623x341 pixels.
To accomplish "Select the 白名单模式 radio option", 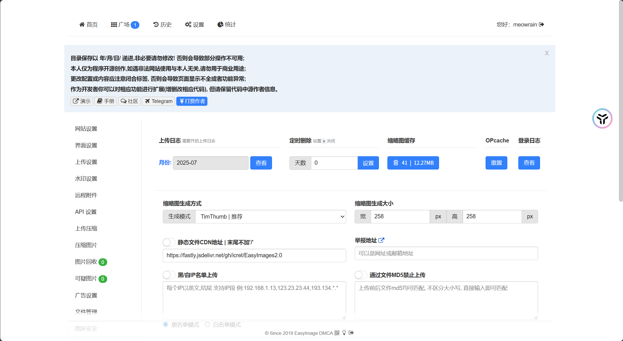I will point(207,325).
